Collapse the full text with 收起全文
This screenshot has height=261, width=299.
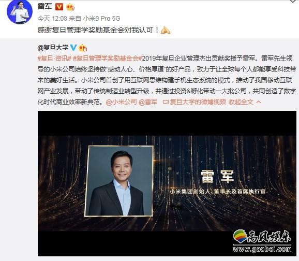pyautogui.click(x=241, y=102)
